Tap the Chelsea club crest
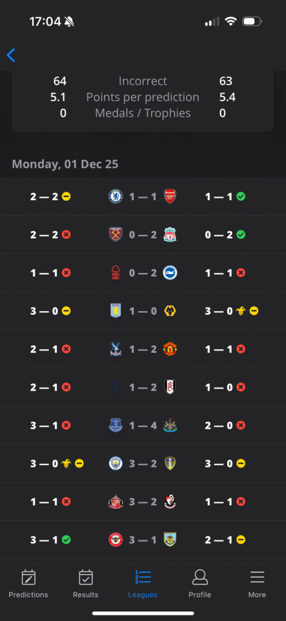This screenshot has width=286, height=621. pyautogui.click(x=116, y=196)
